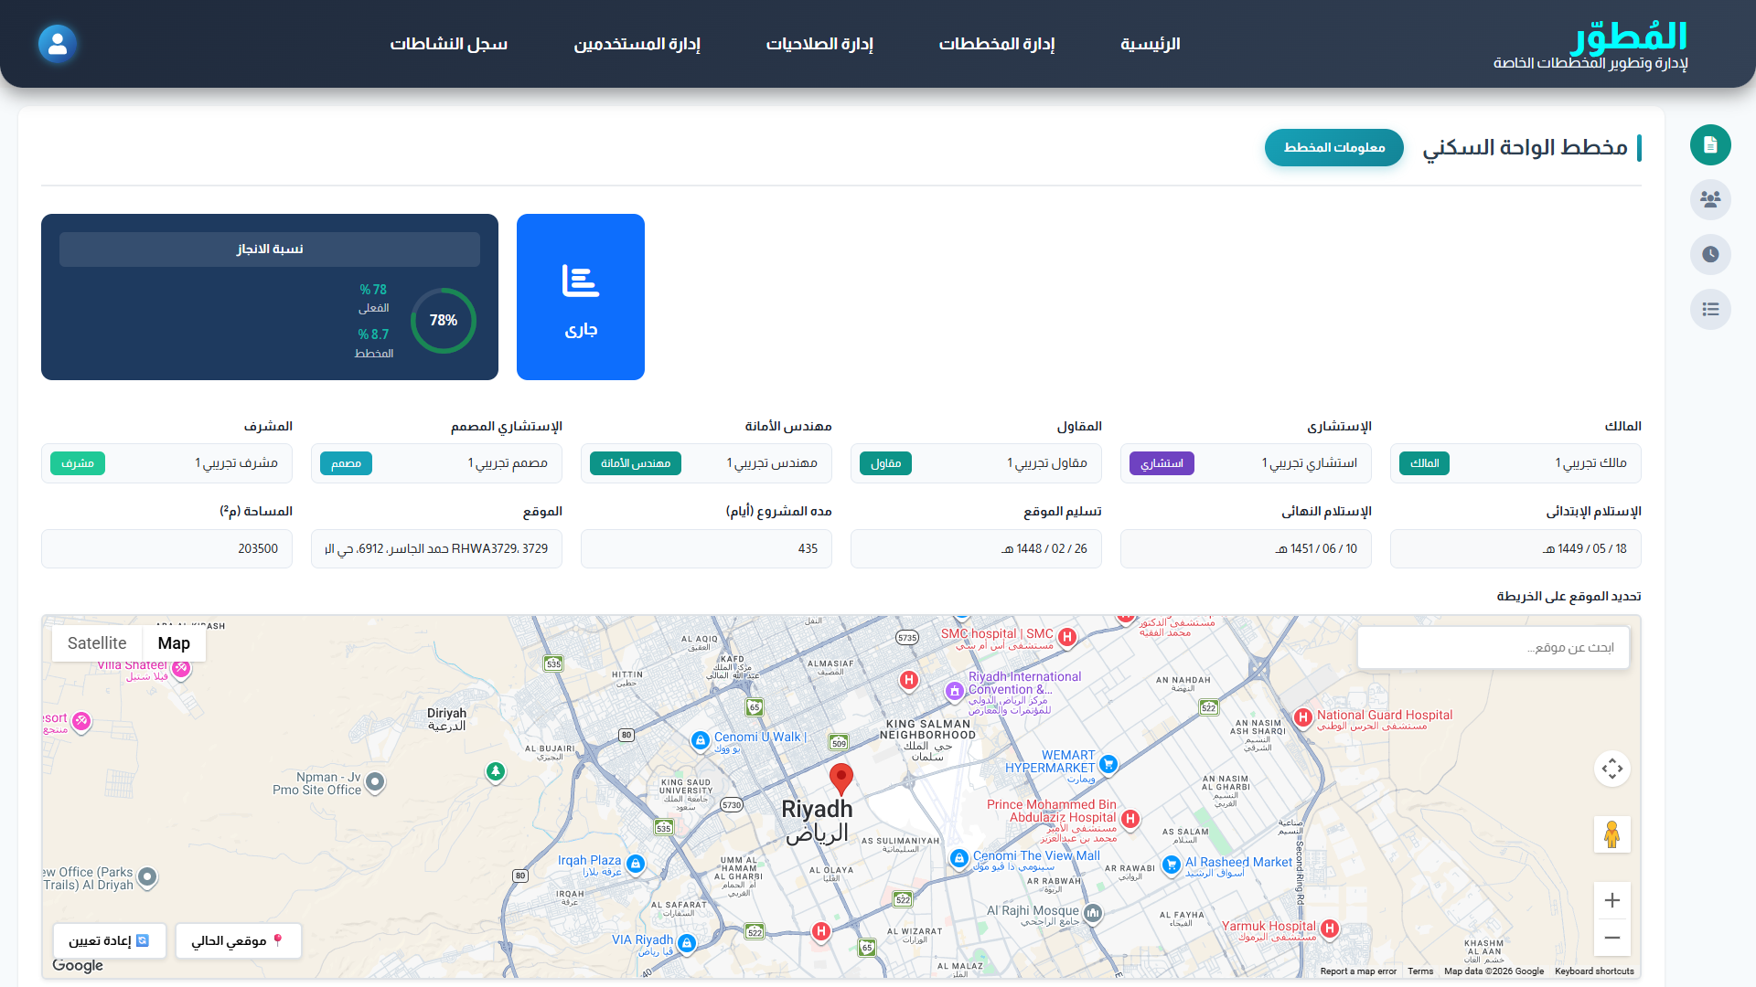The image size is (1756, 987).
Task: Open the list sidebar icon
Action: pos(1710,309)
